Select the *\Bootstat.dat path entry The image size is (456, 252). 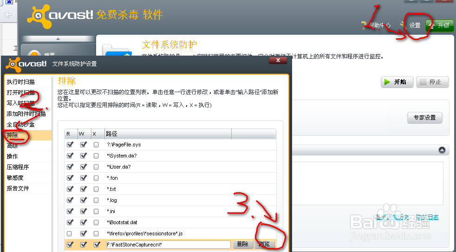(x=122, y=222)
